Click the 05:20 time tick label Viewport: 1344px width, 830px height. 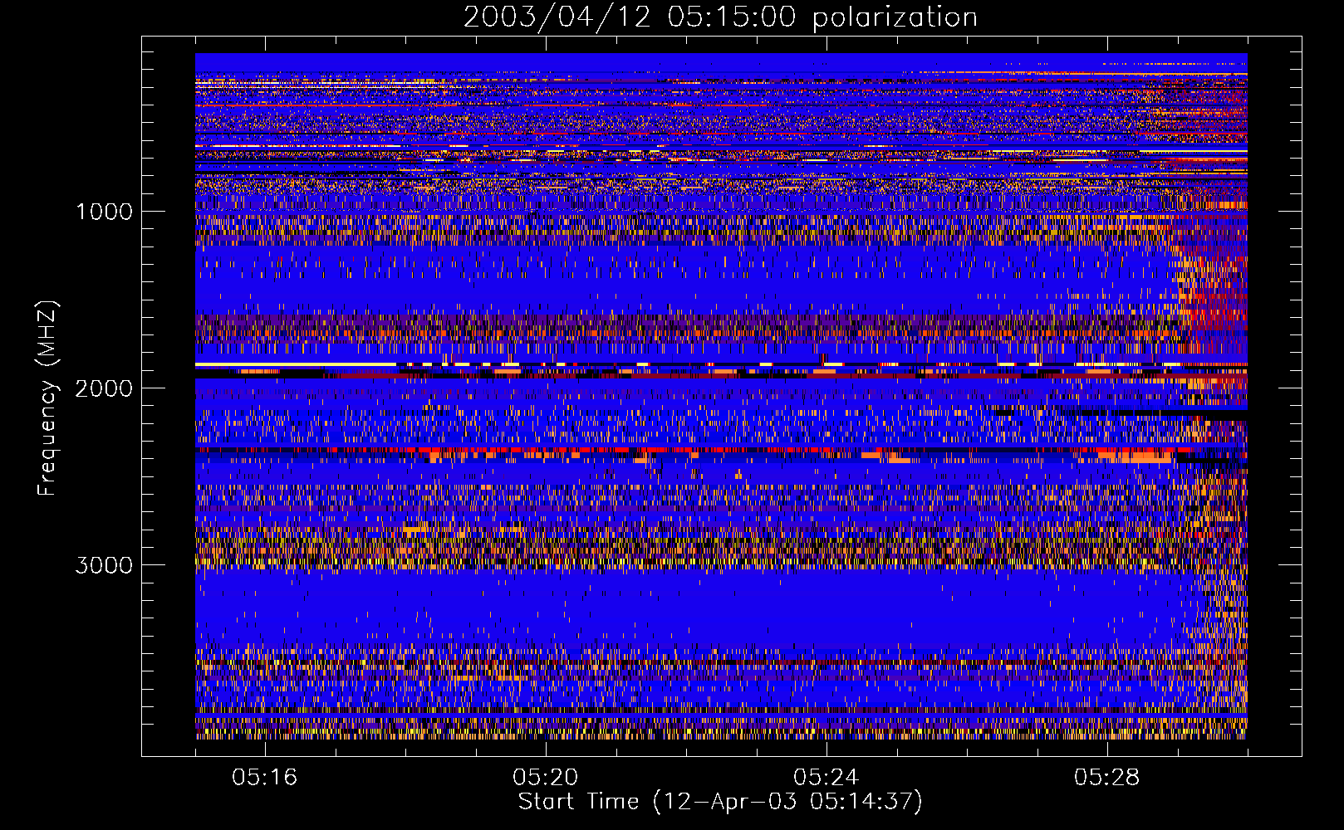546,778
